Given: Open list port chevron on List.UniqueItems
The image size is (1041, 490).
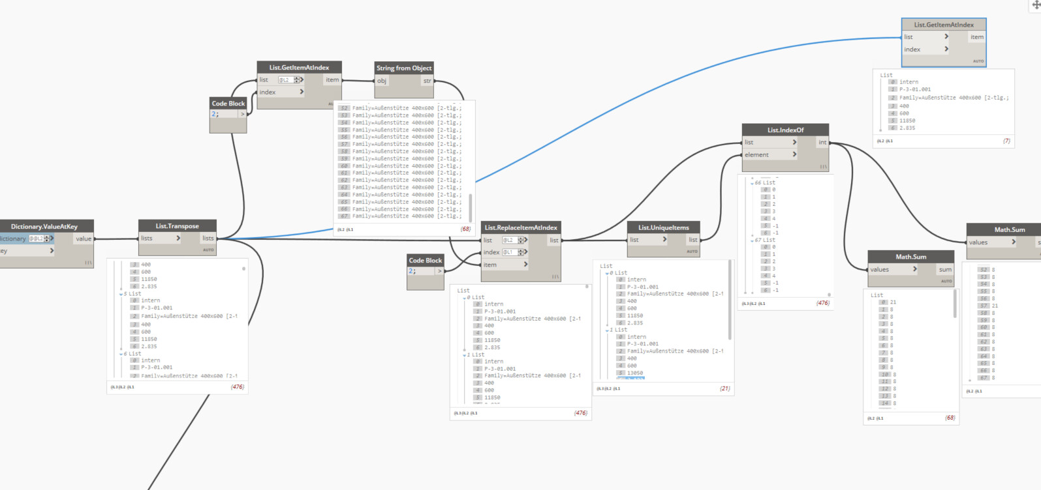Looking at the screenshot, I should pyautogui.click(x=664, y=240).
